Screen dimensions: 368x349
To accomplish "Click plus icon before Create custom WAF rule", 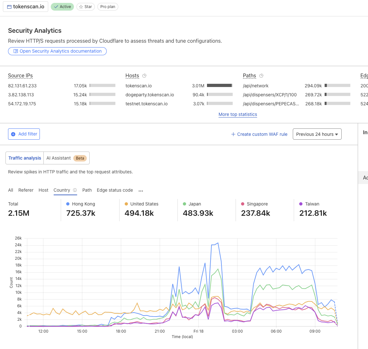I will click(x=233, y=134).
